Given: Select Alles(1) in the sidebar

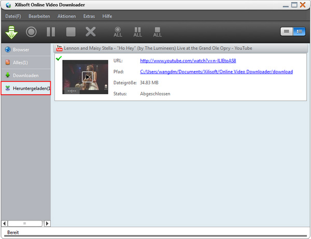Looking at the screenshot, I should tap(26, 63).
